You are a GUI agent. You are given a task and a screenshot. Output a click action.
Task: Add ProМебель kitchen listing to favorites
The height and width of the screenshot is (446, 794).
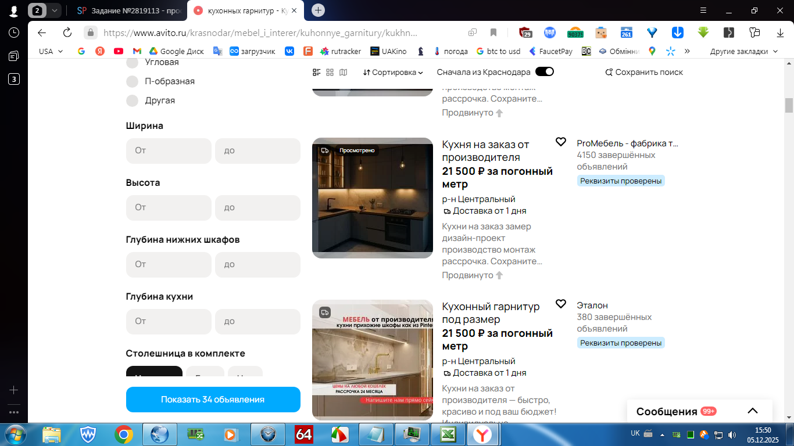(561, 142)
